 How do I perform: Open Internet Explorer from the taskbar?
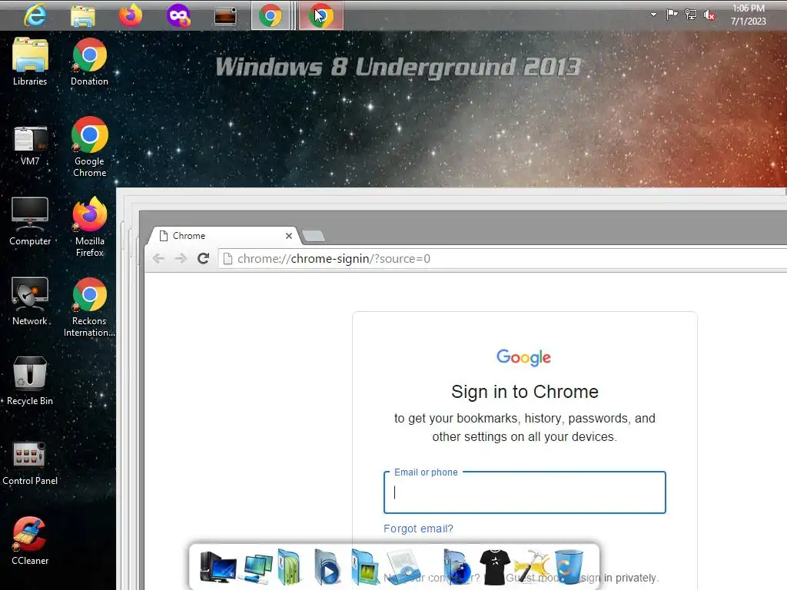[x=35, y=15]
